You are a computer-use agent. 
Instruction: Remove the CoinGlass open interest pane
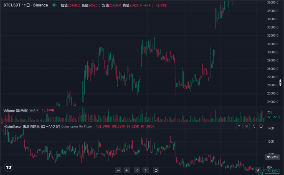point(247,126)
